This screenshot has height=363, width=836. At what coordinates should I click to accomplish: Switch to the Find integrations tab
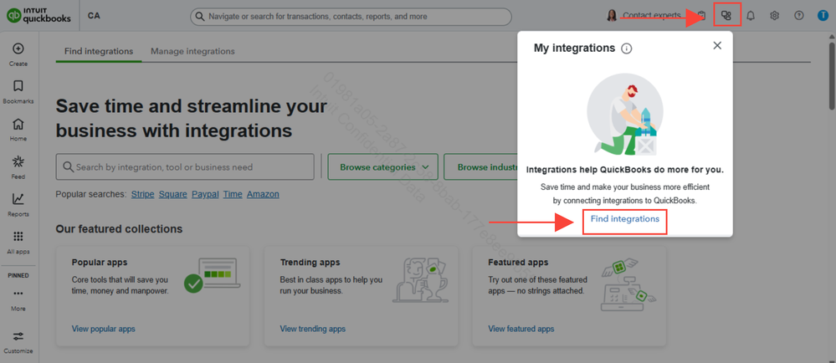(x=99, y=51)
